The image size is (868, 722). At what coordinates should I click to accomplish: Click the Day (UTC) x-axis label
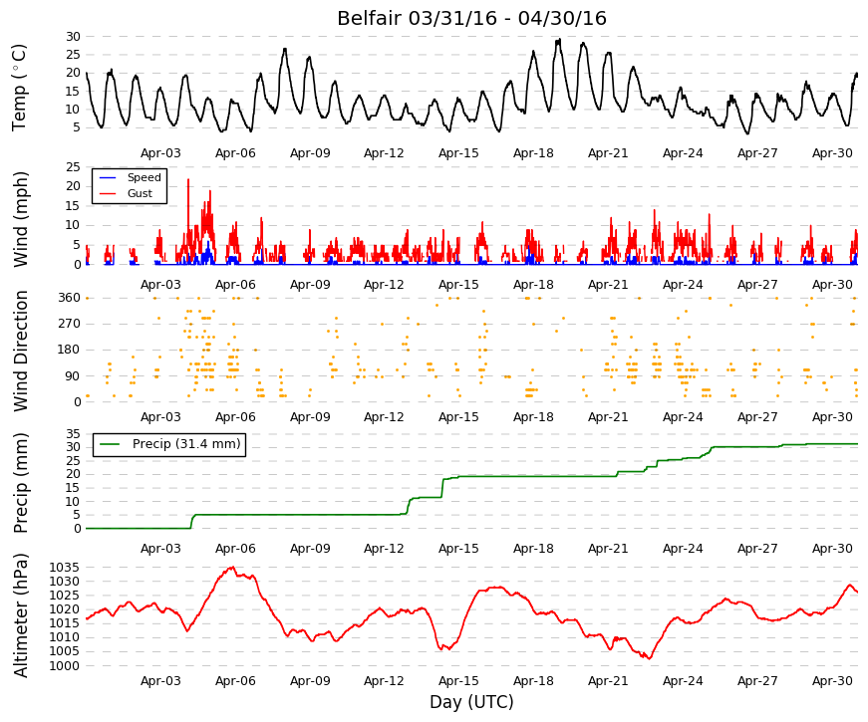(471, 702)
